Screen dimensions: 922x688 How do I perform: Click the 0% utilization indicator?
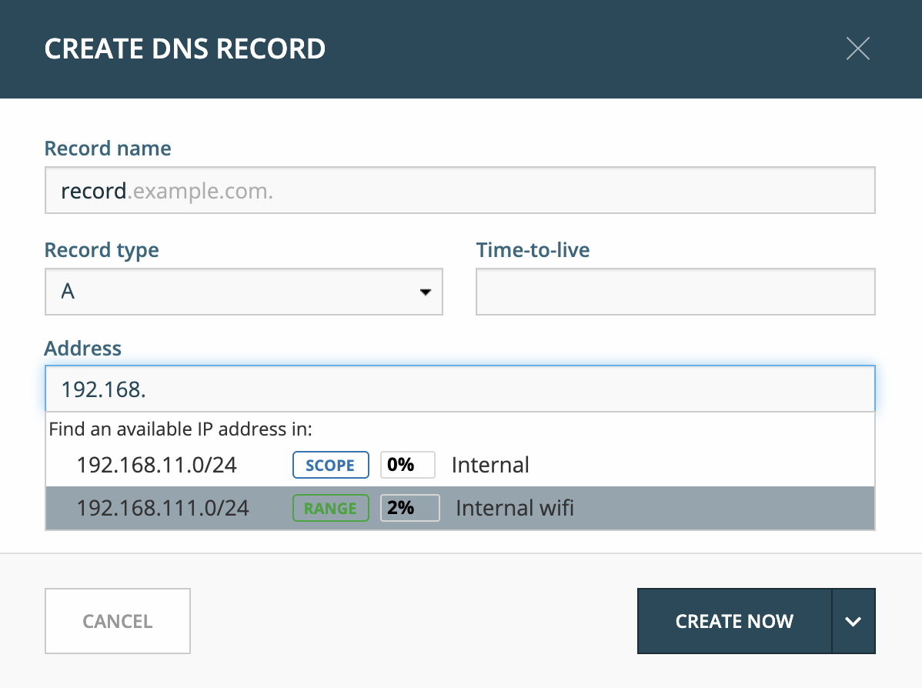407,465
